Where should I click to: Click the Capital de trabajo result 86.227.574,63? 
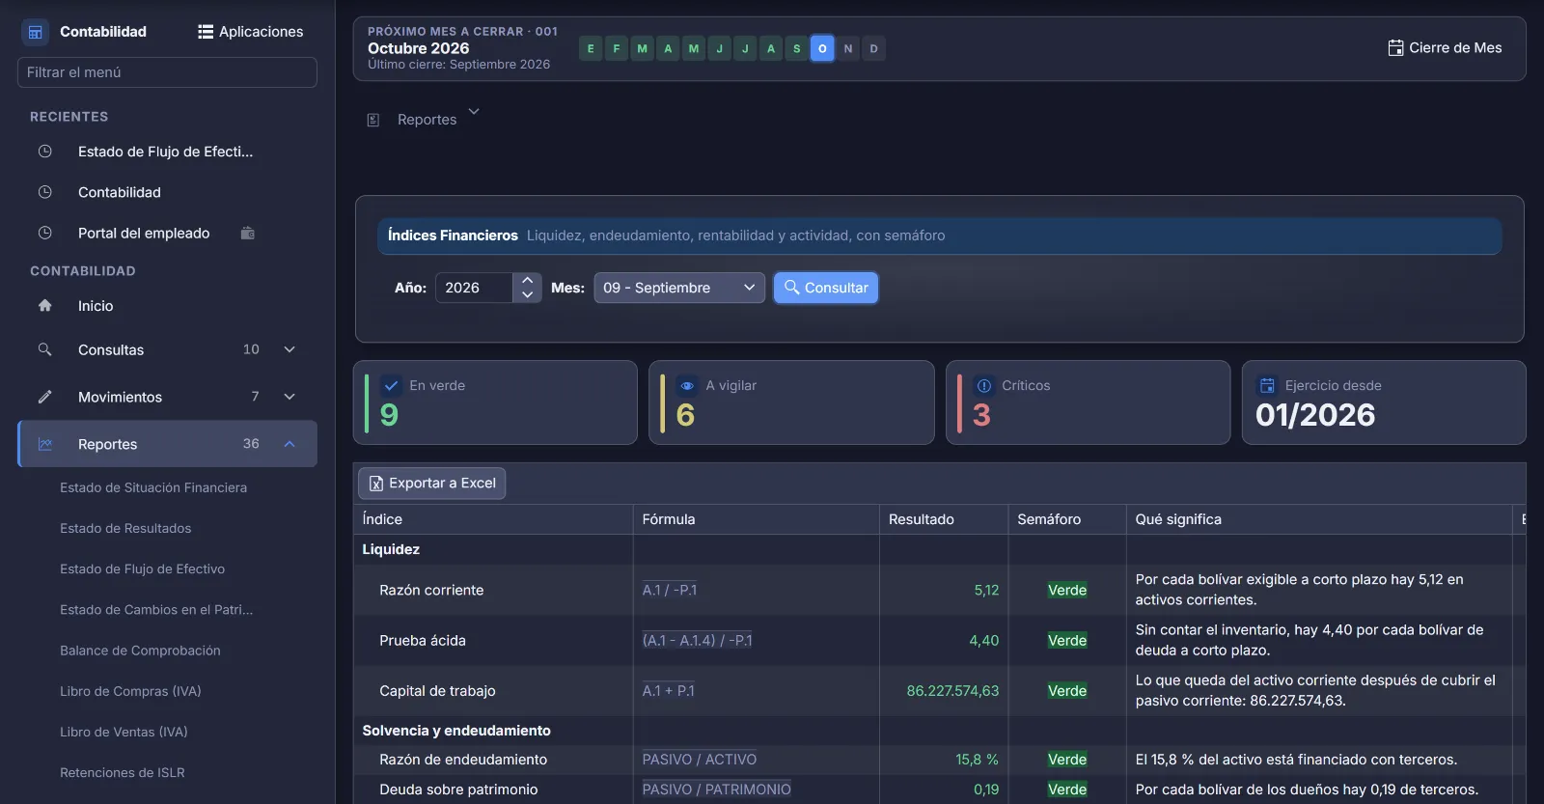952,691
